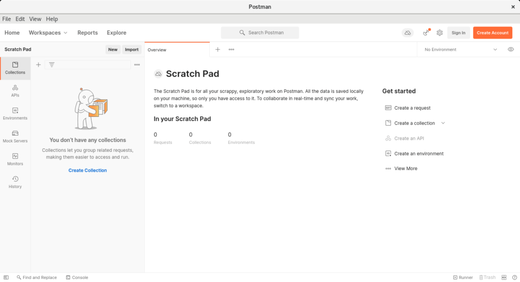Select the Overview tab

point(177,50)
